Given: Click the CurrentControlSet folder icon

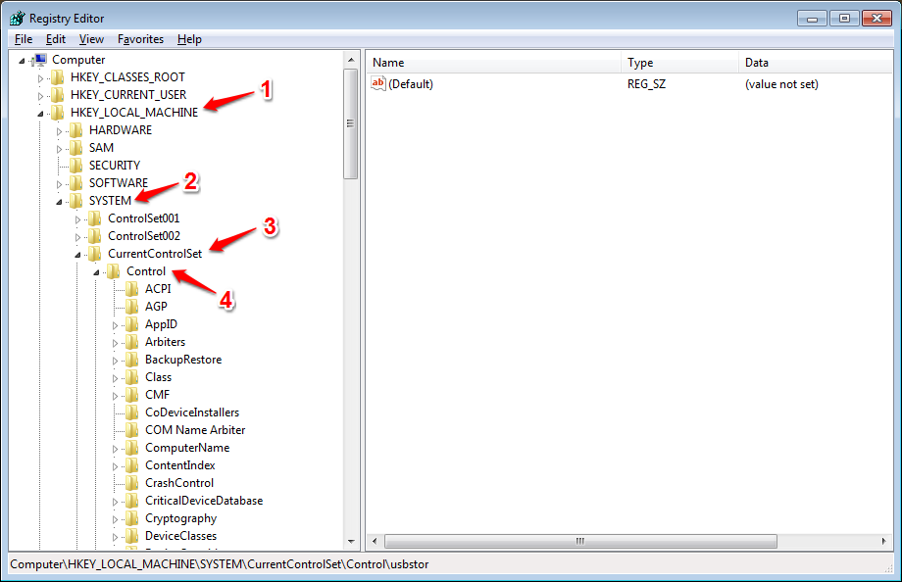Looking at the screenshot, I should [95, 254].
